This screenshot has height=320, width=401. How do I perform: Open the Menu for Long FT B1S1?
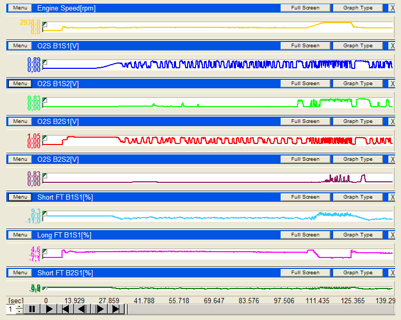20,235
